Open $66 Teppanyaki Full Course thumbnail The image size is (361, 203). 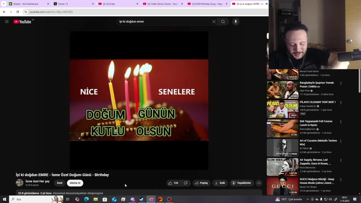283,128
